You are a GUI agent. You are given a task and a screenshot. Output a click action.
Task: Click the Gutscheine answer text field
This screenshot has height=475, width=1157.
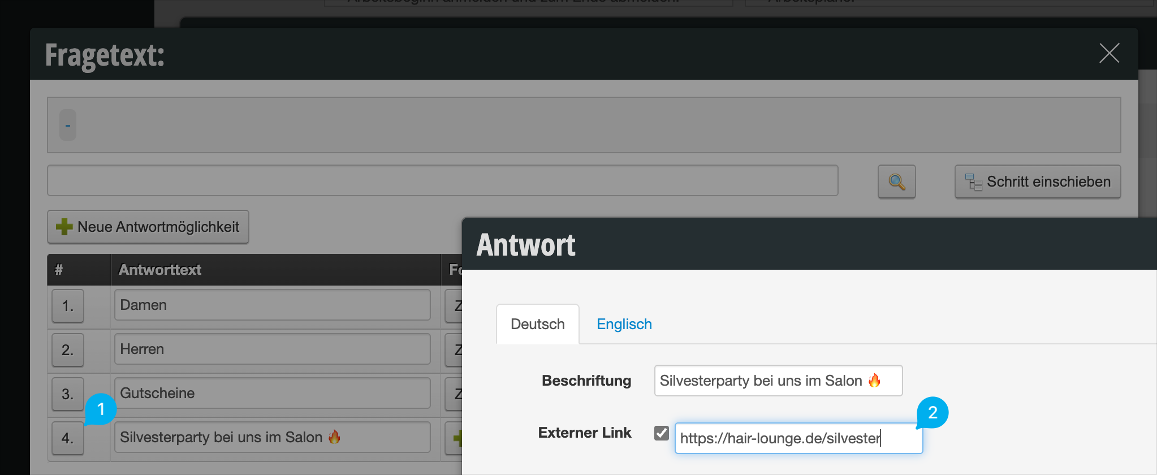click(272, 394)
